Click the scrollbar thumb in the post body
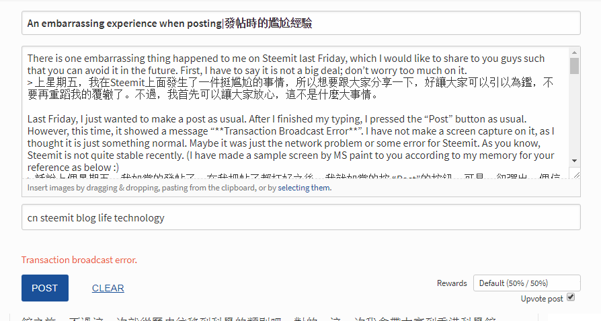The width and height of the screenshot is (601, 321). pyautogui.click(x=574, y=65)
